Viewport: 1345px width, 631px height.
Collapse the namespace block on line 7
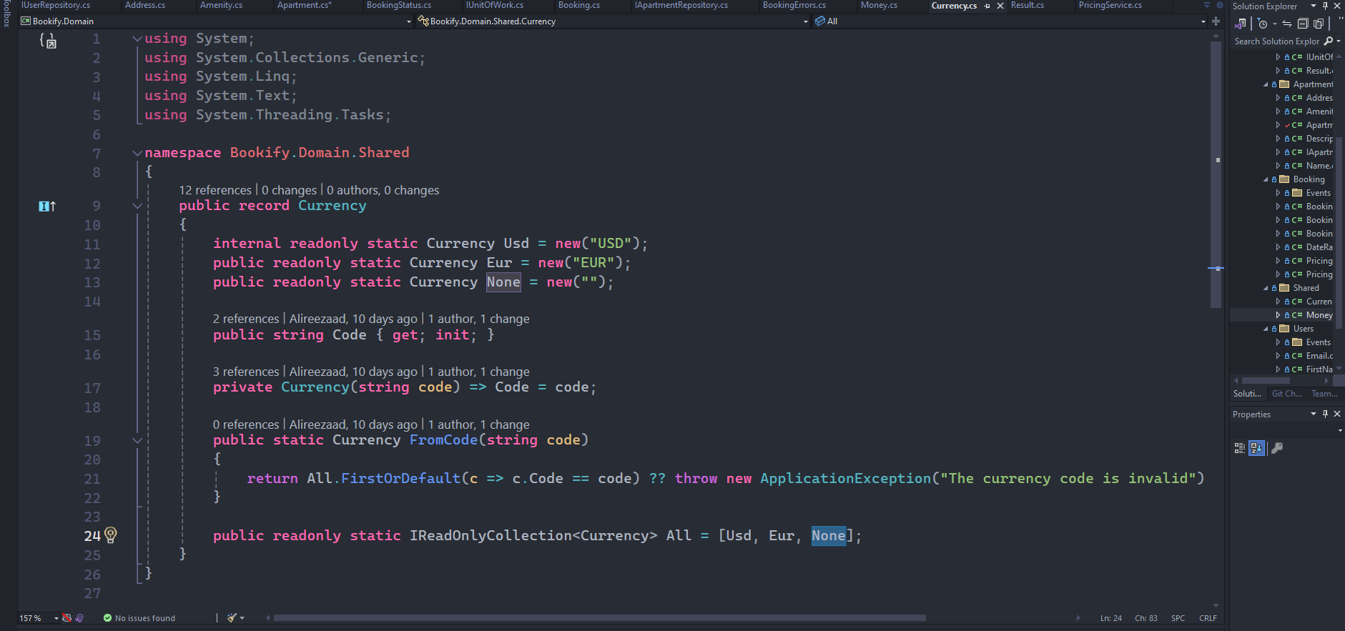click(137, 153)
